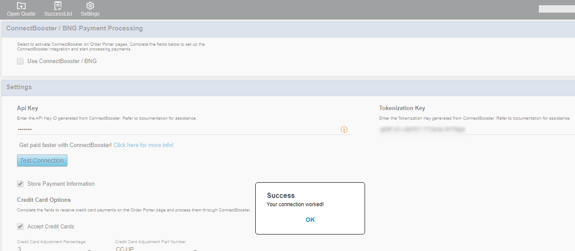
Task: Click the Test Connection button
Action: pos(42,161)
